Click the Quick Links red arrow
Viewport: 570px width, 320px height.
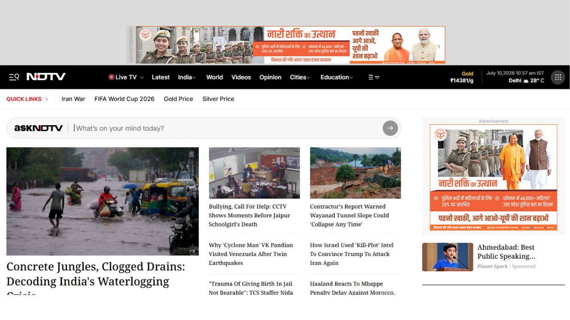coord(47,99)
